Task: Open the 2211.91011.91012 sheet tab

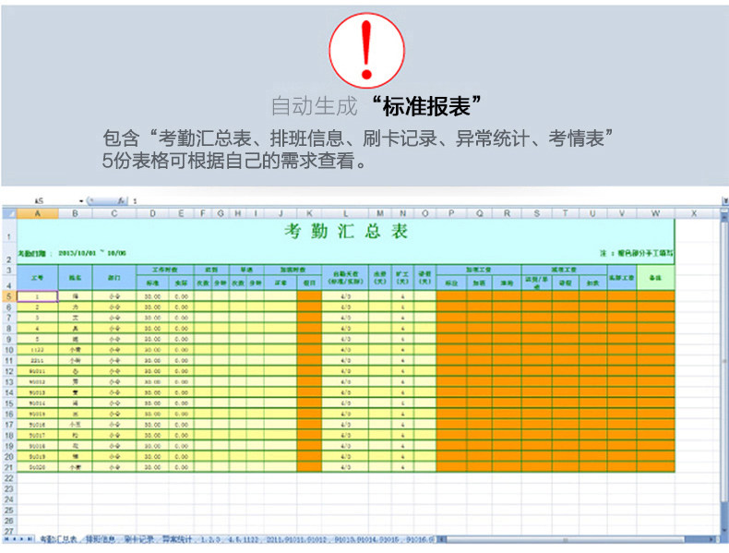Action: click(x=295, y=539)
